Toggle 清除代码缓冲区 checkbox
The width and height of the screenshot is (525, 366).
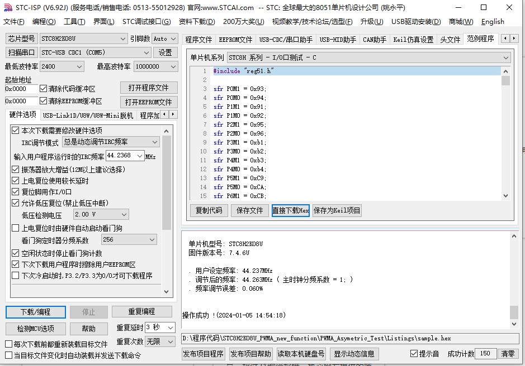tap(43, 89)
